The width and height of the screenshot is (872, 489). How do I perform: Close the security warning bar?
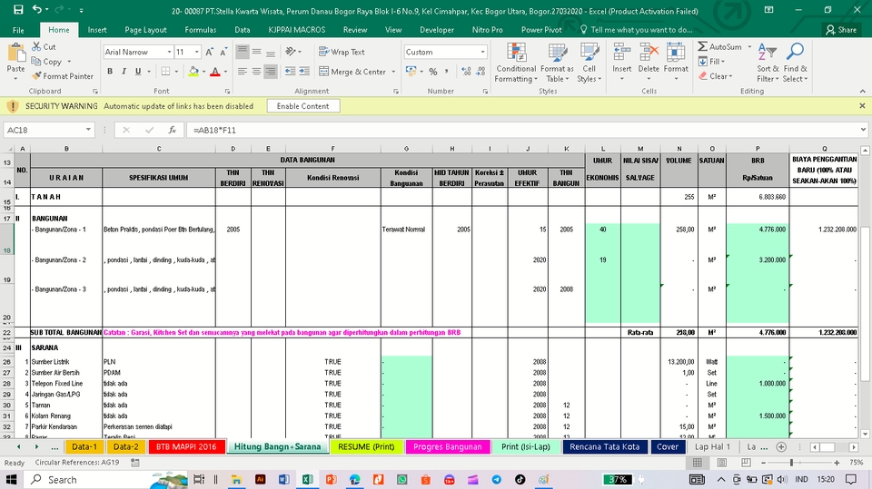(862, 105)
